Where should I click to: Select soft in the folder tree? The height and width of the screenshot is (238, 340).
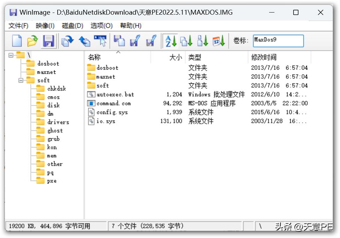[44, 80]
